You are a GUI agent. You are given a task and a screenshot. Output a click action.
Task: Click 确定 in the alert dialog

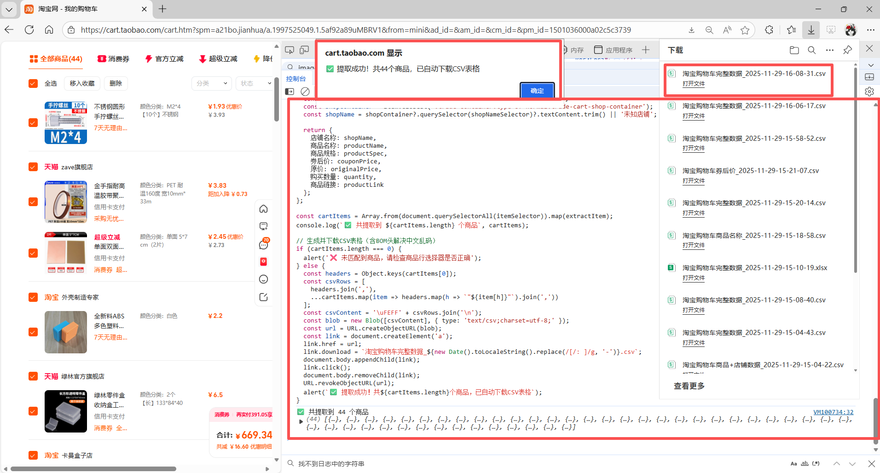pos(537,91)
